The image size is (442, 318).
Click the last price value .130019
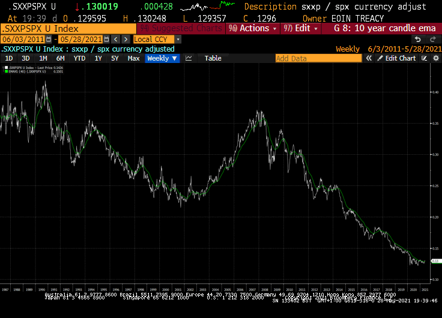100,7
